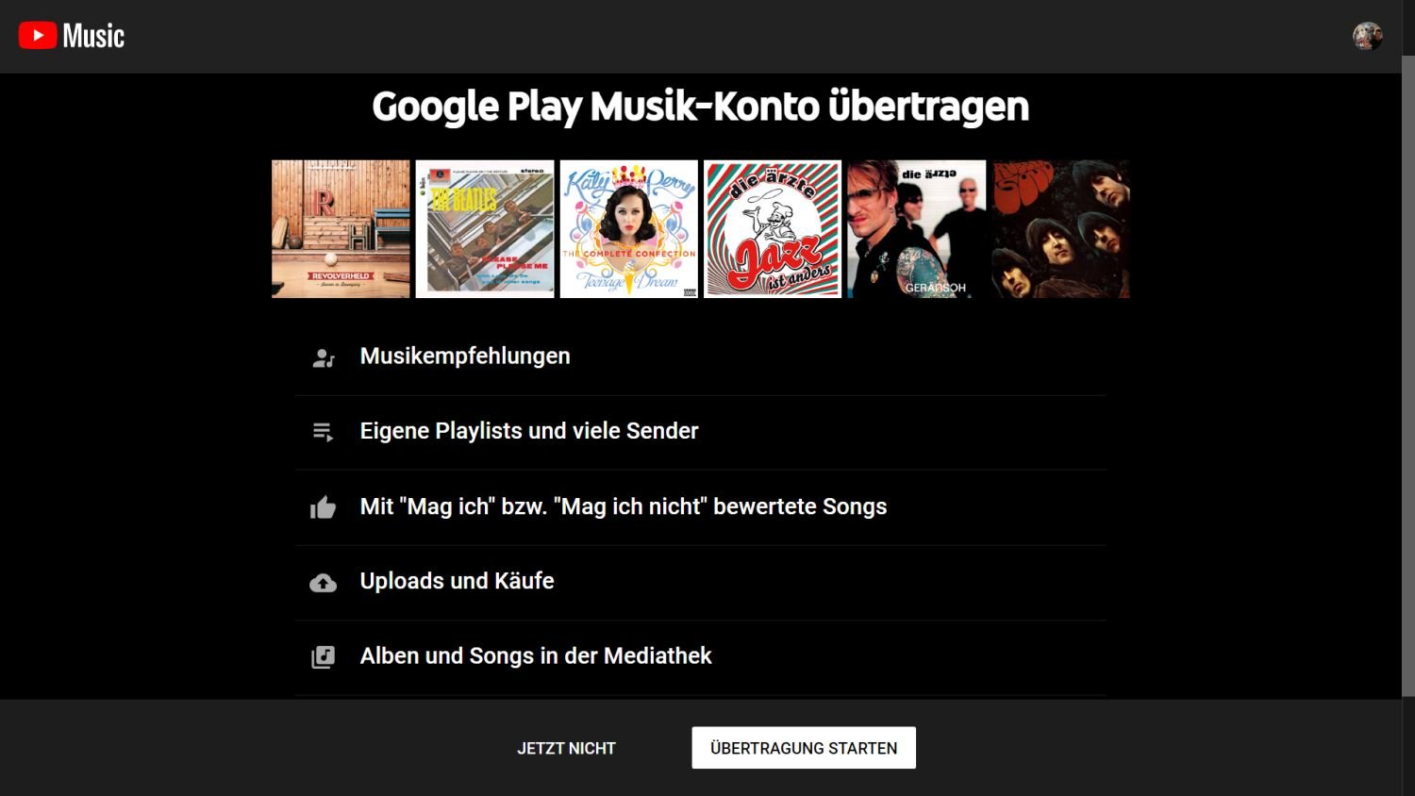Click the library music icon beside Alben

[x=324, y=656]
